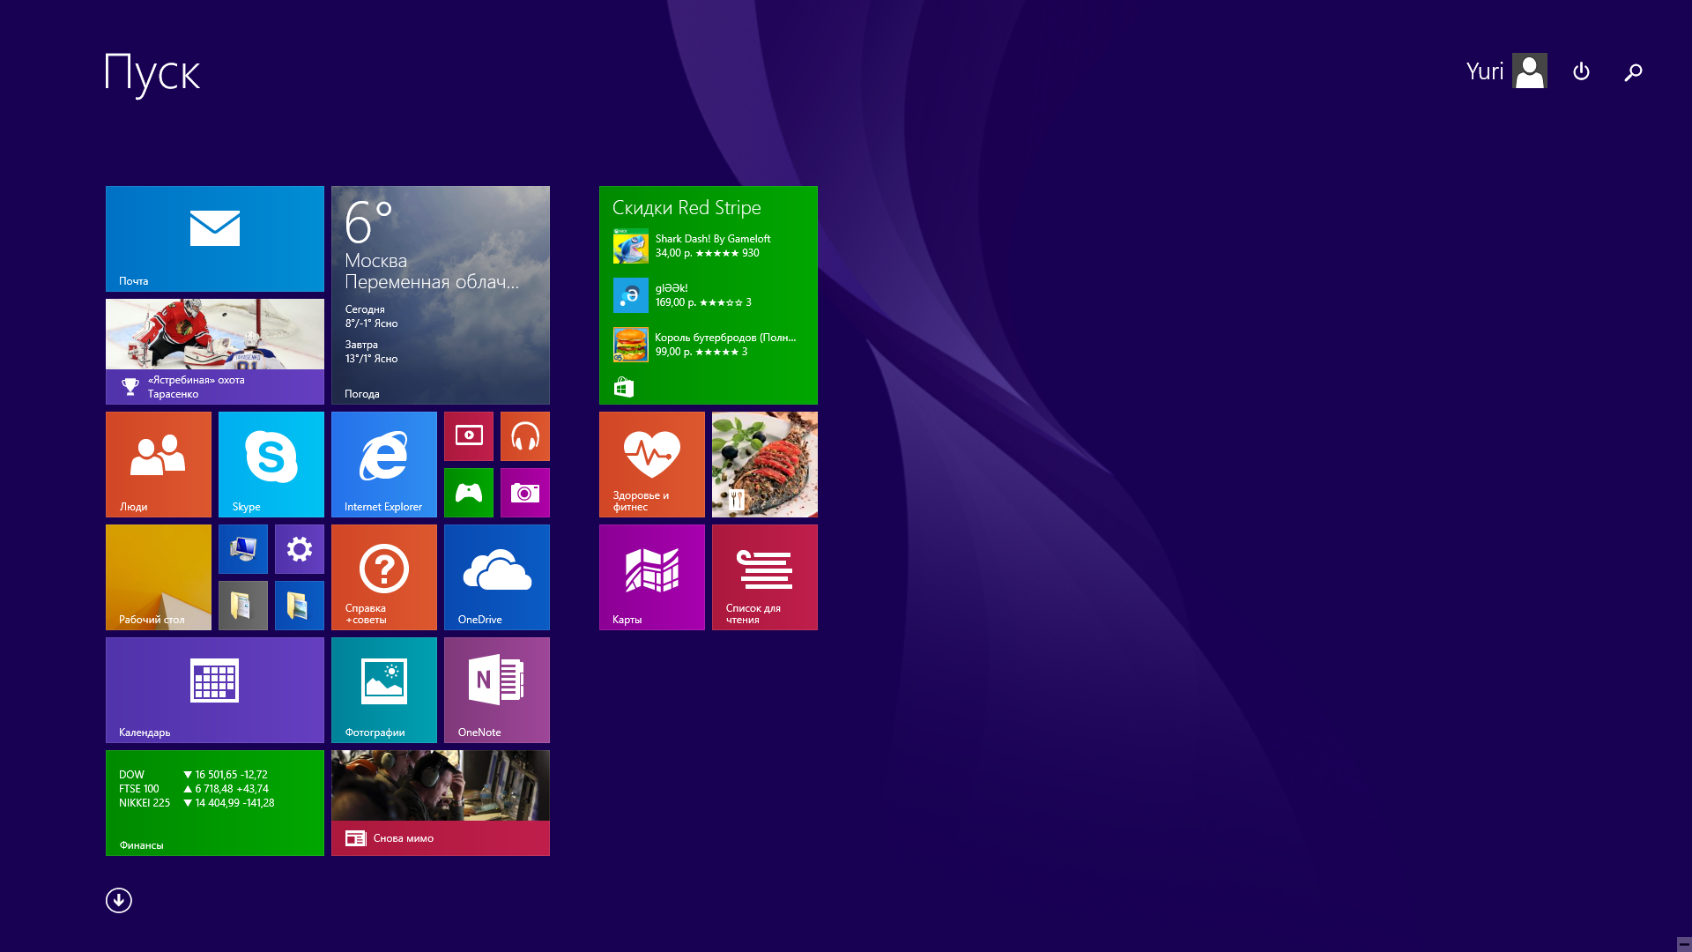This screenshot has height=952, width=1692.
Task: Open the small Video tile
Action: [x=469, y=436]
